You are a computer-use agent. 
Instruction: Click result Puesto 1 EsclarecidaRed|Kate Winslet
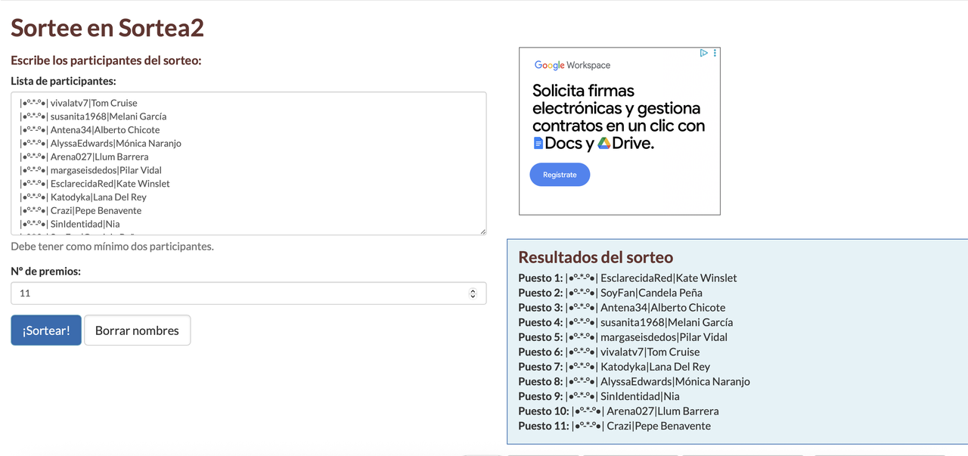point(628,278)
